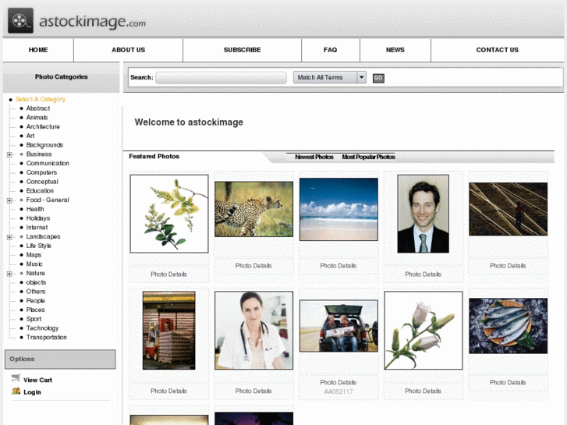The height and width of the screenshot is (425, 567).
Task: Open the cheetah photo thumbnail
Action: [x=253, y=209]
